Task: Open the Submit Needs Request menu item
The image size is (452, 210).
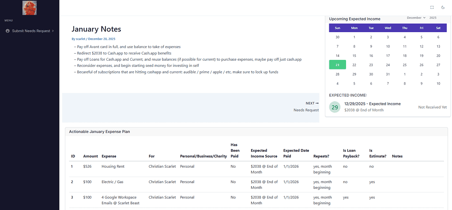Action: coord(31,31)
